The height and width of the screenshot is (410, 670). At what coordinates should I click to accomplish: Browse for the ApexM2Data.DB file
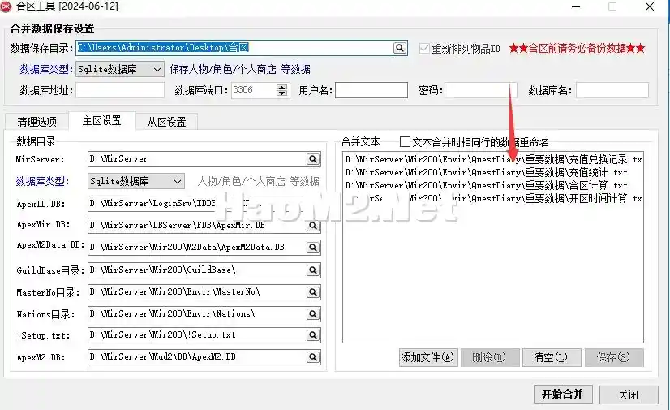pyautogui.click(x=313, y=248)
